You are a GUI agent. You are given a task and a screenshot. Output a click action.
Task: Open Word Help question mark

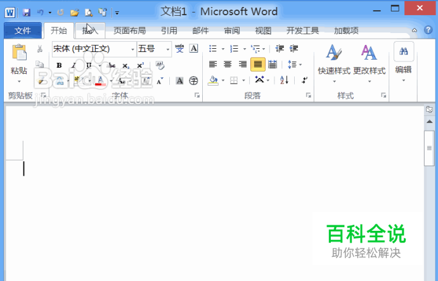click(428, 30)
